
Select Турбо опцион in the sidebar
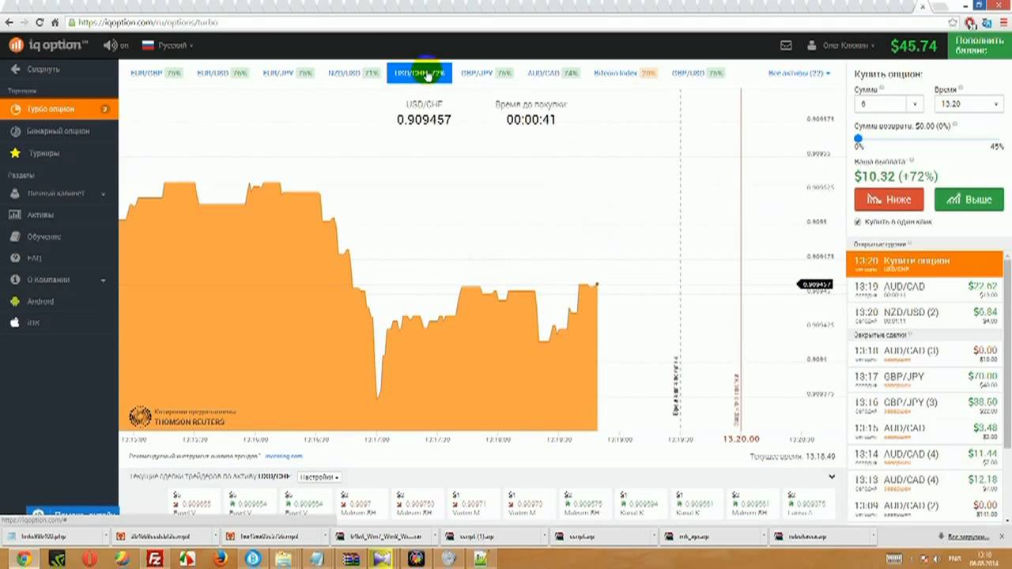(59, 109)
